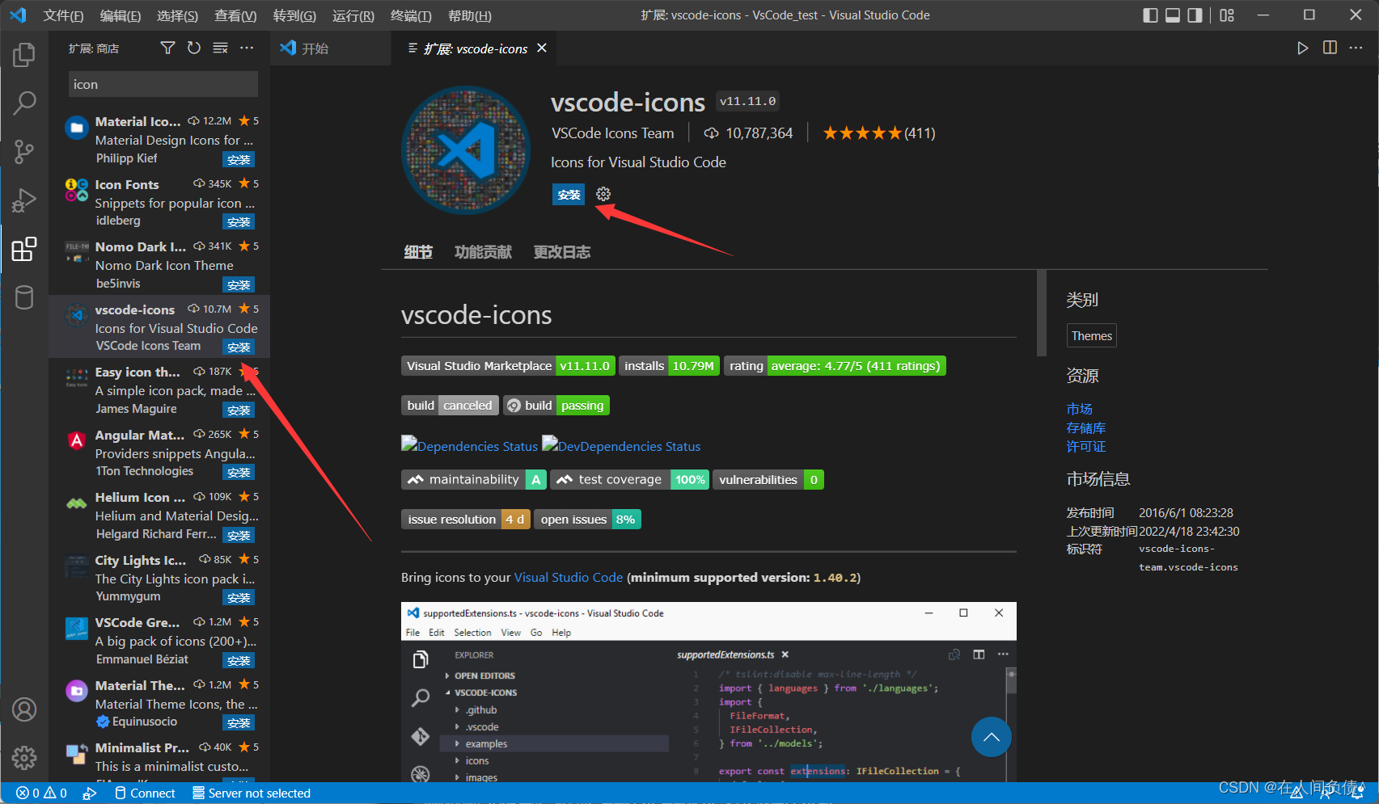1379x804 pixels.
Task: Click Server not selected in status bar
Action: 252,793
